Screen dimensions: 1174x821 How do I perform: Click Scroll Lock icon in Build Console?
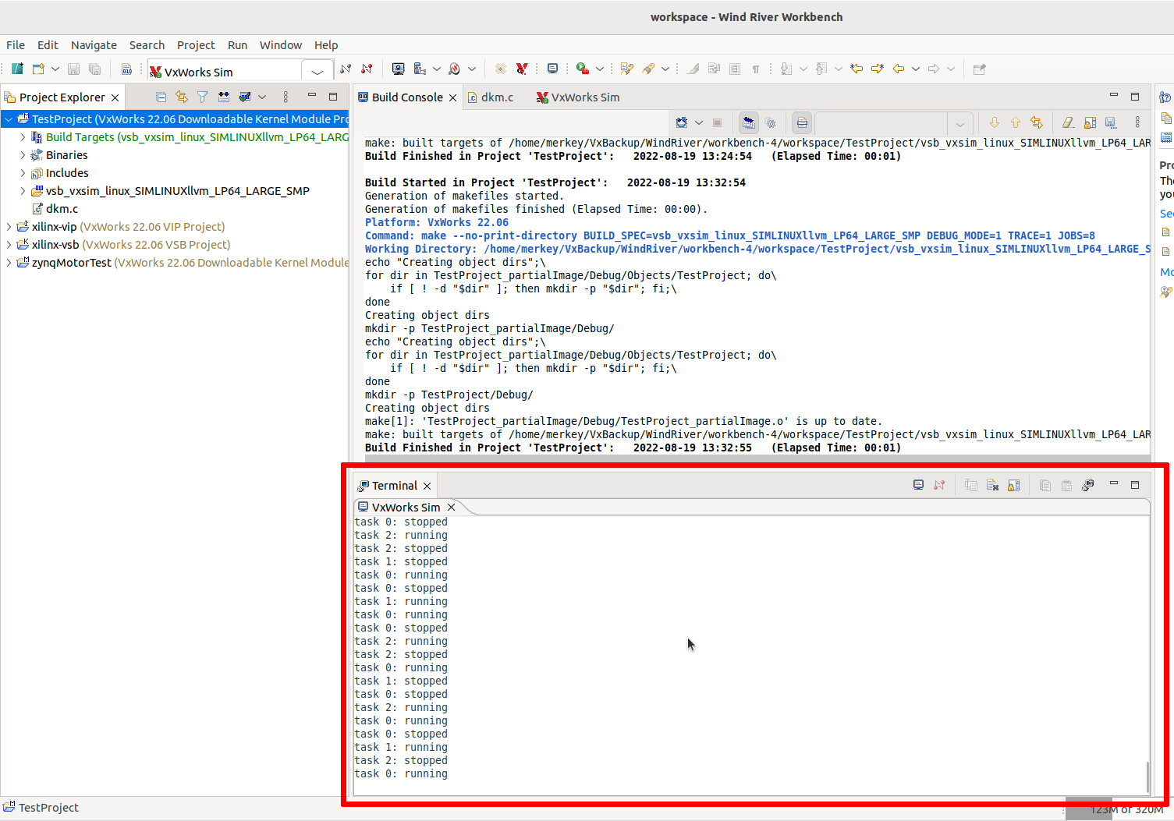[x=1090, y=122]
